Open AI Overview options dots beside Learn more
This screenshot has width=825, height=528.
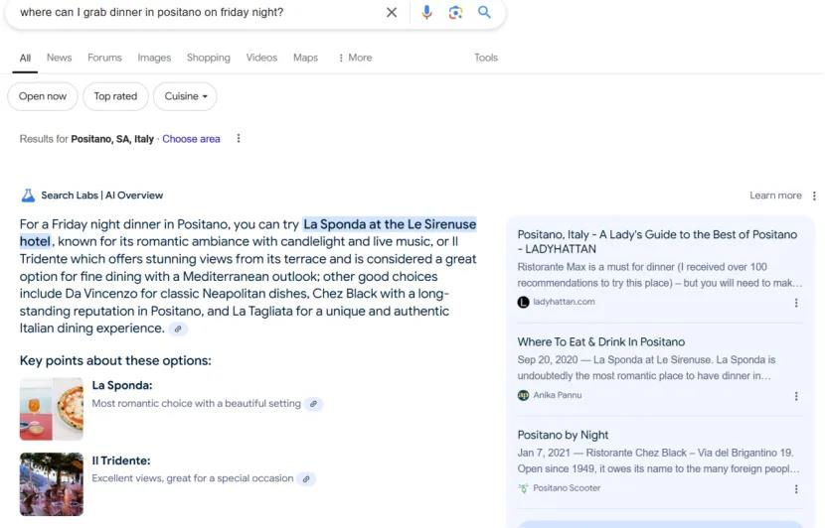click(814, 196)
